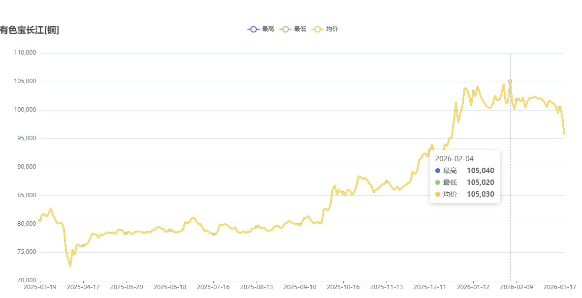Click the data marker above 2025-08-13

(257, 226)
